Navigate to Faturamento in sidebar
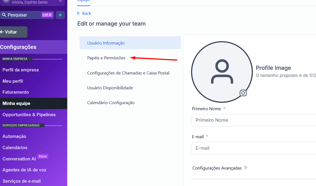Viewport: 316px width, 186px height. [x=16, y=92]
